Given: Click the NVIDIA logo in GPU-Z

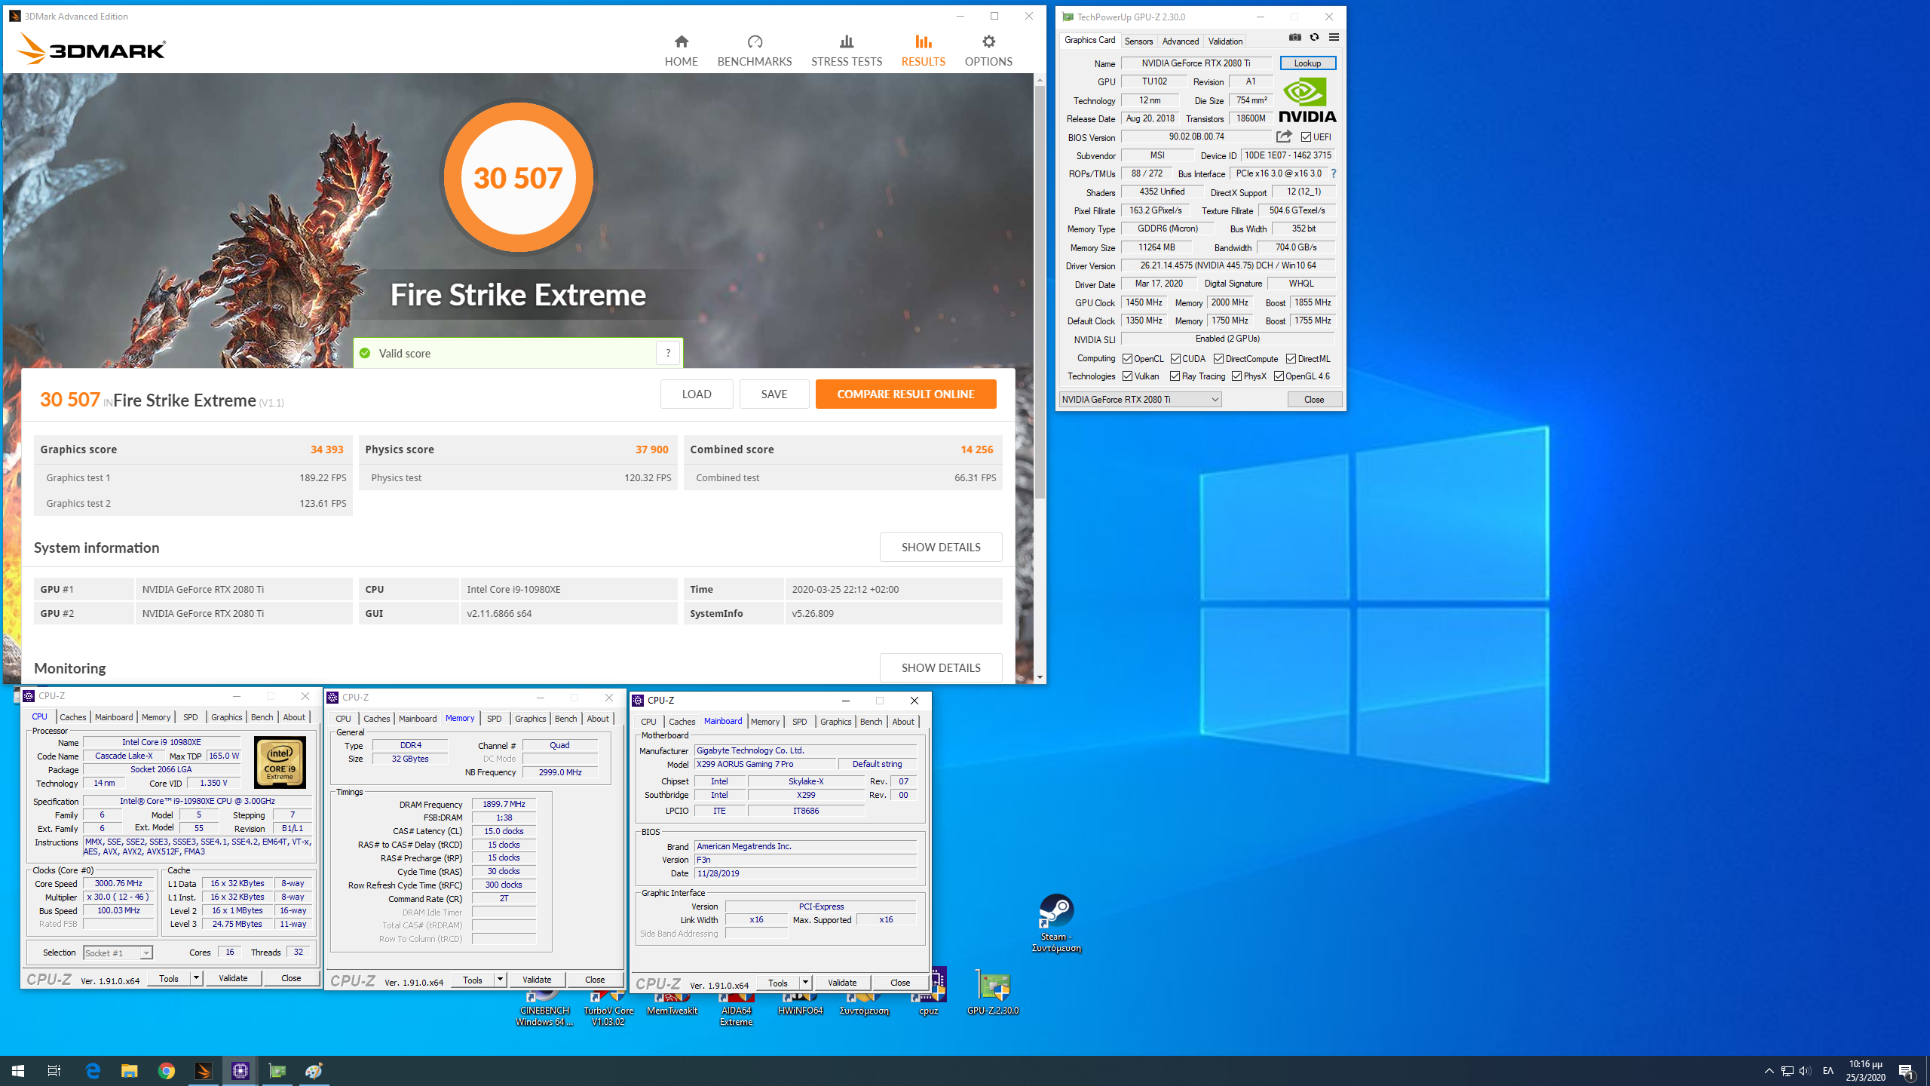Looking at the screenshot, I should click(1307, 100).
